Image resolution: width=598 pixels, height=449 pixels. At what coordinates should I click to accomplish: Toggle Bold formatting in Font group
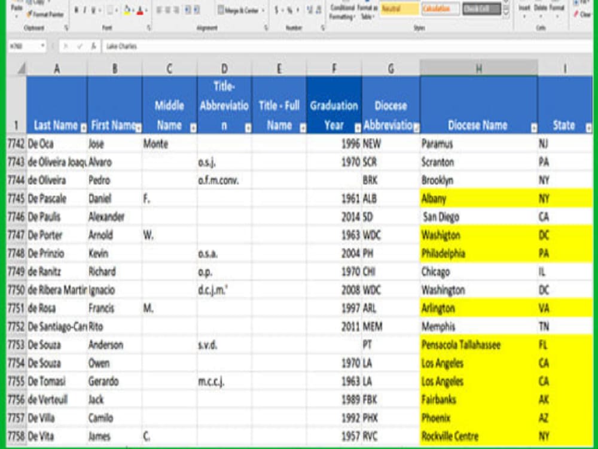pyautogui.click(x=77, y=10)
